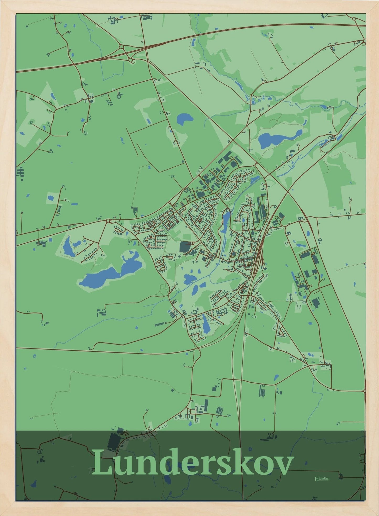
Task: Click the HjemEgn logo text
Action: tap(322, 478)
